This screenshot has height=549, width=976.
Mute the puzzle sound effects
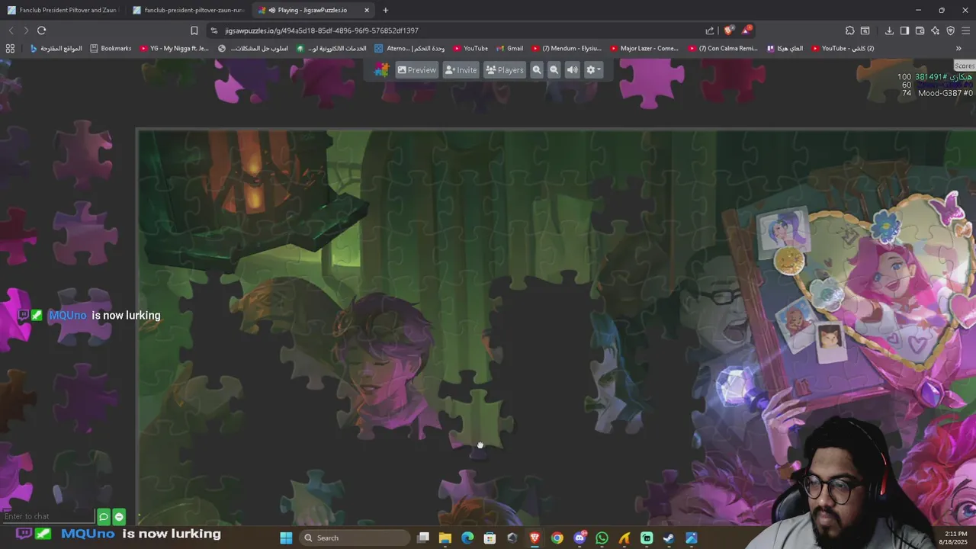click(573, 69)
